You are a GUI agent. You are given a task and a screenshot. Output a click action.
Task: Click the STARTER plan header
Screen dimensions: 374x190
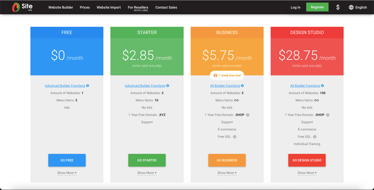147,32
